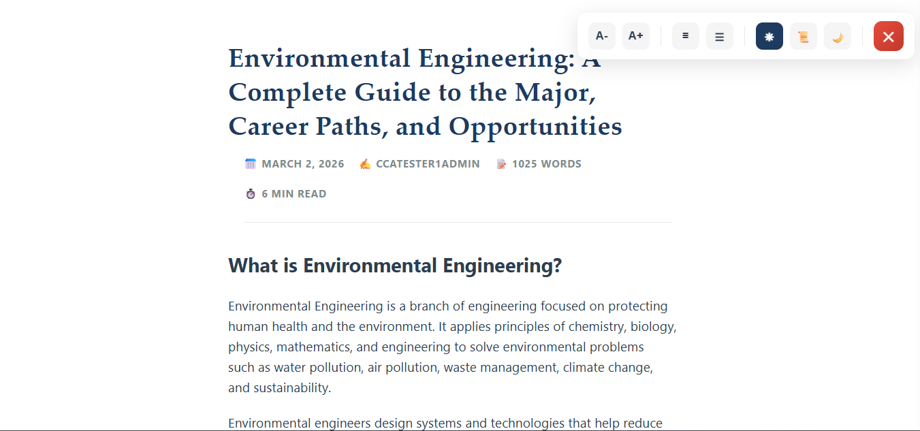Decrease font size with A- button
Image resolution: width=920 pixels, height=431 pixels.
coord(602,36)
